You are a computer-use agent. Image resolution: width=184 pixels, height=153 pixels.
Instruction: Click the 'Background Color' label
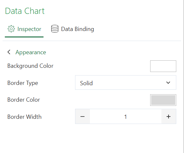point(30,66)
